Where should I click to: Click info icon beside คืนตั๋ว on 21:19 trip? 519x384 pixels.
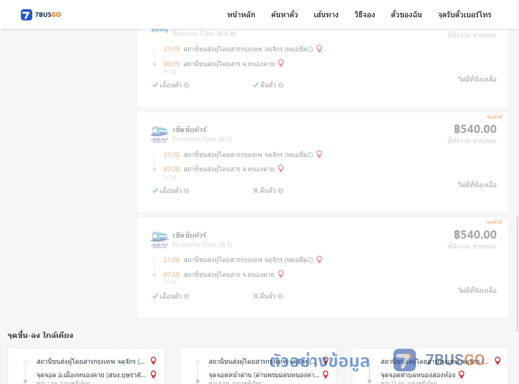tap(281, 85)
